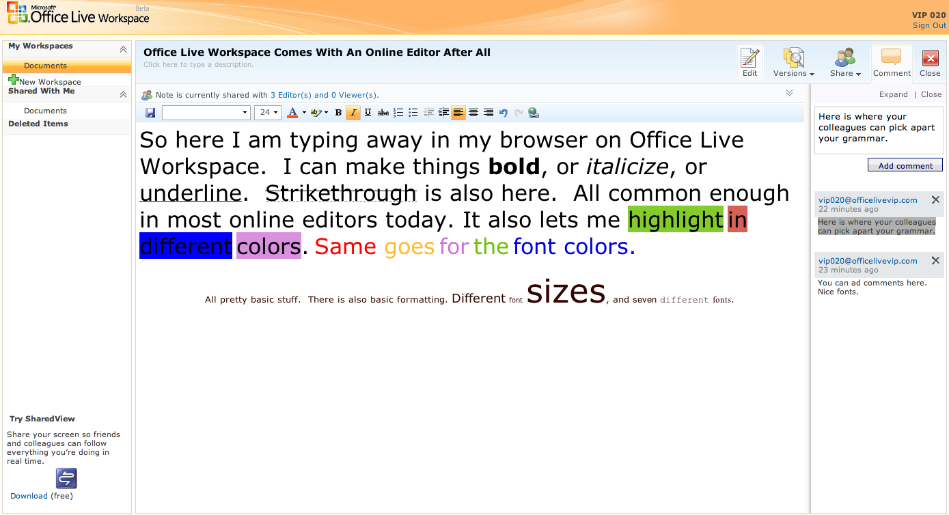Toggle strikethrough formatting

[383, 113]
